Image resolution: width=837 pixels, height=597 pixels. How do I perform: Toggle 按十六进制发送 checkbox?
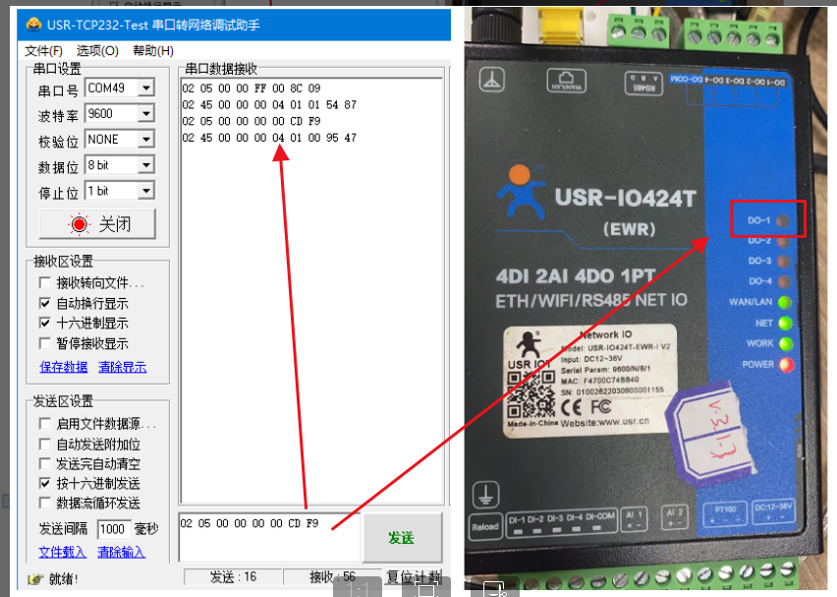pyautogui.click(x=45, y=483)
